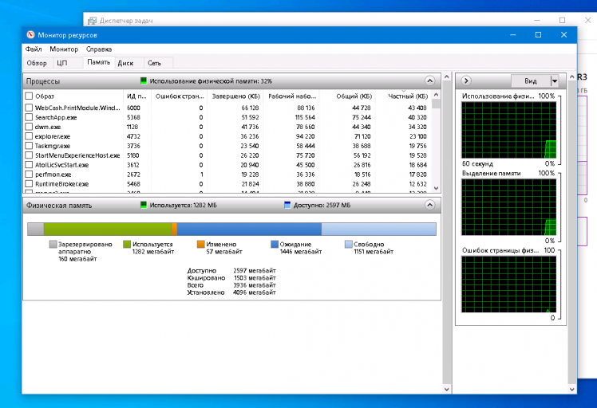Check the WebCash.PrintModule process checkbox
The image size is (597, 408).
(29, 108)
